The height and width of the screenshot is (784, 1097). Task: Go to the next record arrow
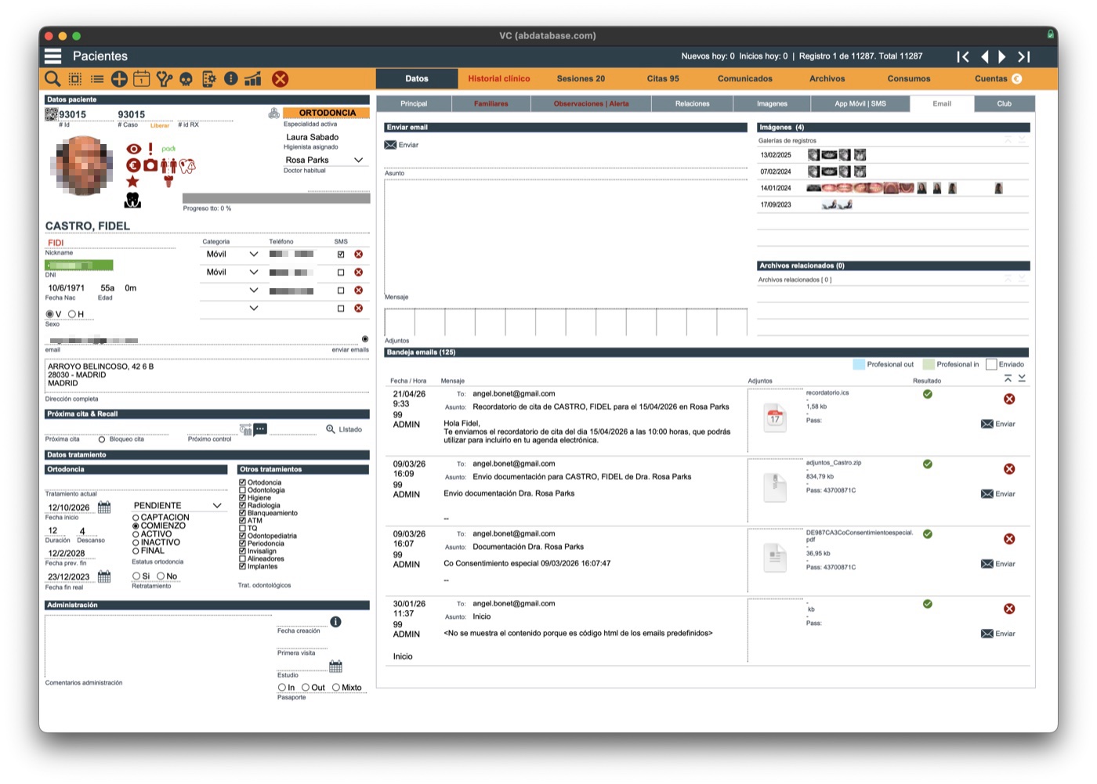[x=1002, y=56]
